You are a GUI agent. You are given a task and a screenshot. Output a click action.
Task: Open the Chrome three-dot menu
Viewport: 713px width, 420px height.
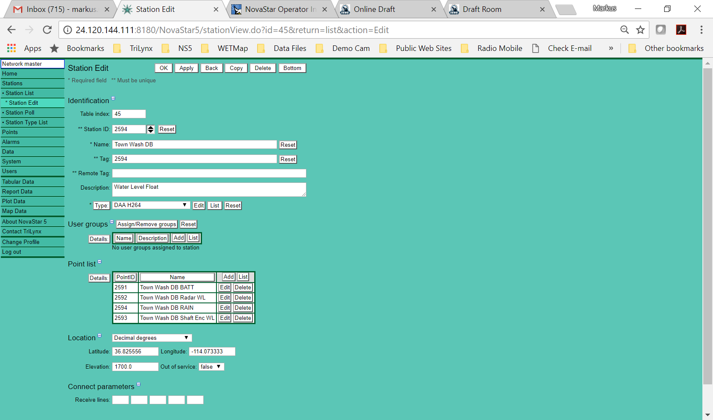point(701,30)
